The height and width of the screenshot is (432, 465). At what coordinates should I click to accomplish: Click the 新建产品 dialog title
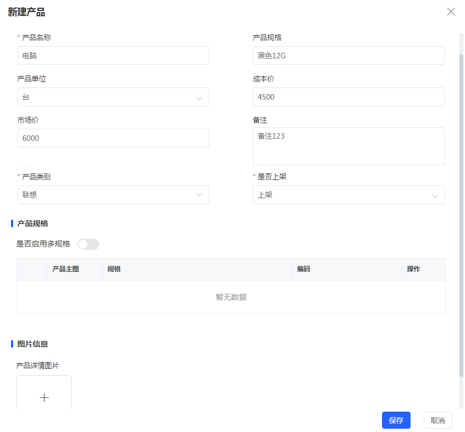coord(26,12)
